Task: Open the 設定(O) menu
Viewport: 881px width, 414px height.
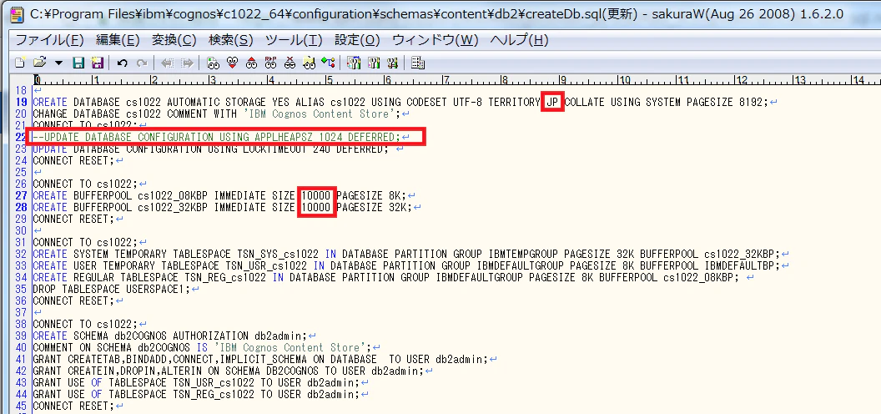Action: click(x=357, y=40)
